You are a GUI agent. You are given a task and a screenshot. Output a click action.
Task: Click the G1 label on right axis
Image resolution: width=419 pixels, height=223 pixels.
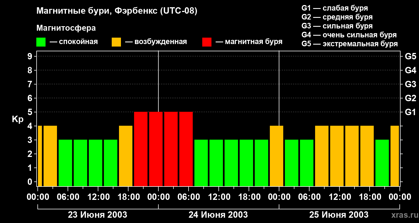point(410,112)
